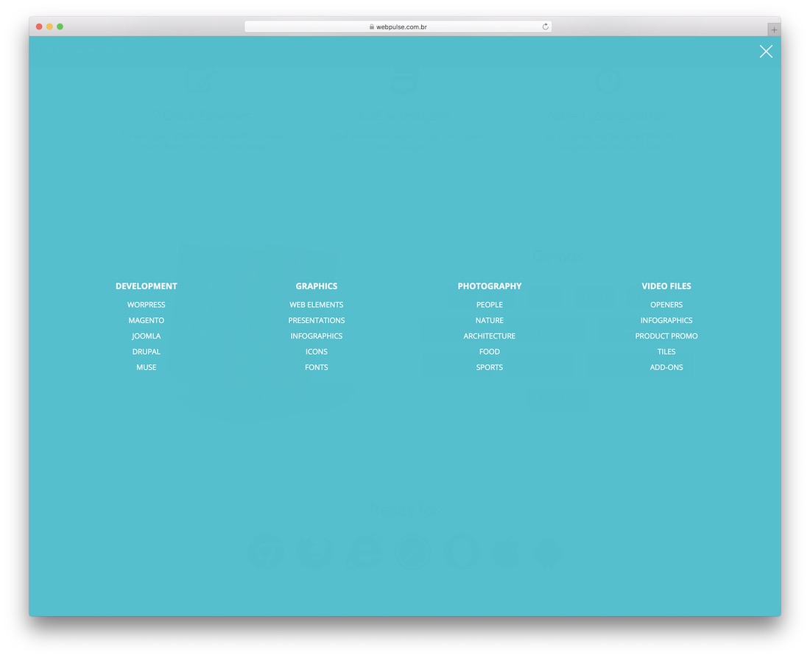Open the Video Files category heading
Viewport: 810px width, 658px height.
click(666, 286)
